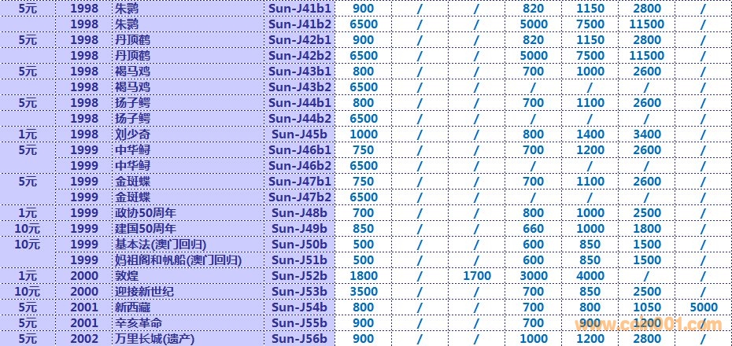Click the Sun-J52b code cell
732x346 pixels.
tap(300, 275)
